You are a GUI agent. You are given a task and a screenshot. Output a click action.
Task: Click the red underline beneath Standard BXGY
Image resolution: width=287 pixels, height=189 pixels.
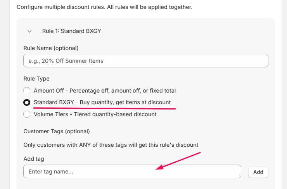(105, 109)
